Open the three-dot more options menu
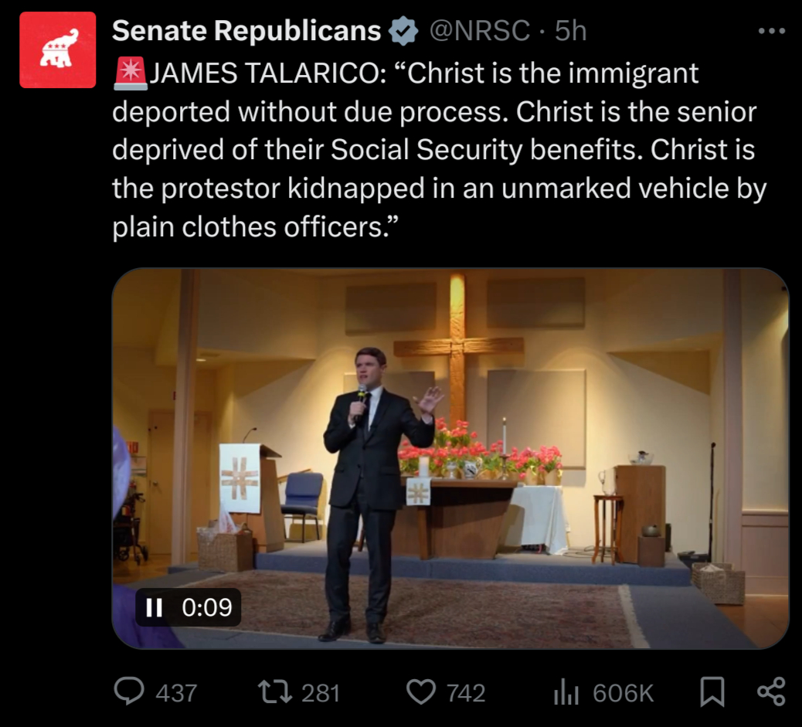This screenshot has width=802, height=727. click(x=770, y=31)
